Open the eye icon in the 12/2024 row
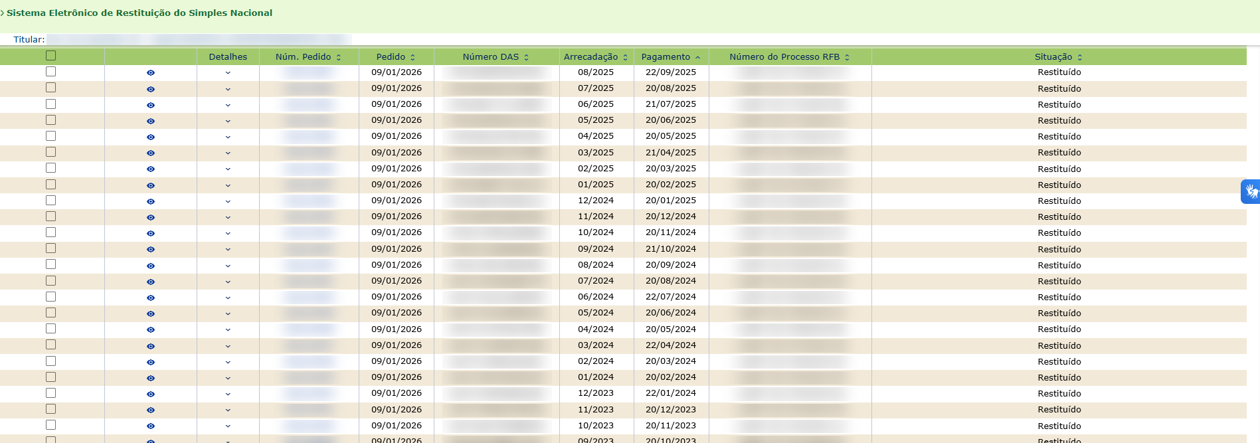The width and height of the screenshot is (1260, 443). [x=151, y=201]
